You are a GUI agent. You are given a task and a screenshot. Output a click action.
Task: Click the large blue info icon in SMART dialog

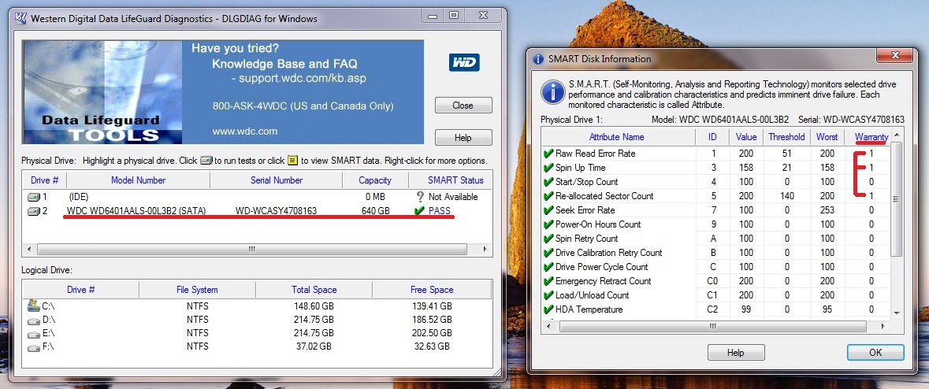(x=553, y=92)
